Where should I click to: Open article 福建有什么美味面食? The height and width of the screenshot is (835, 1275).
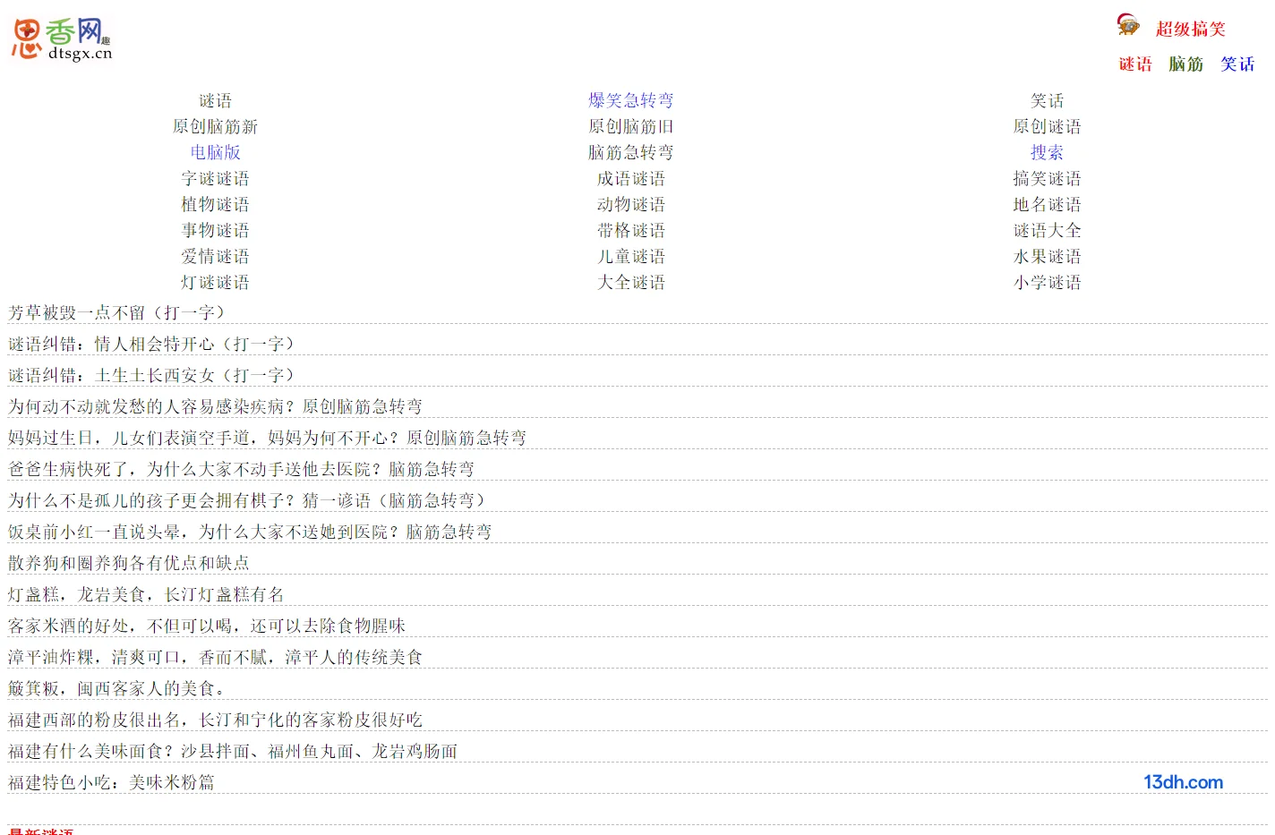(x=233, y=752)
